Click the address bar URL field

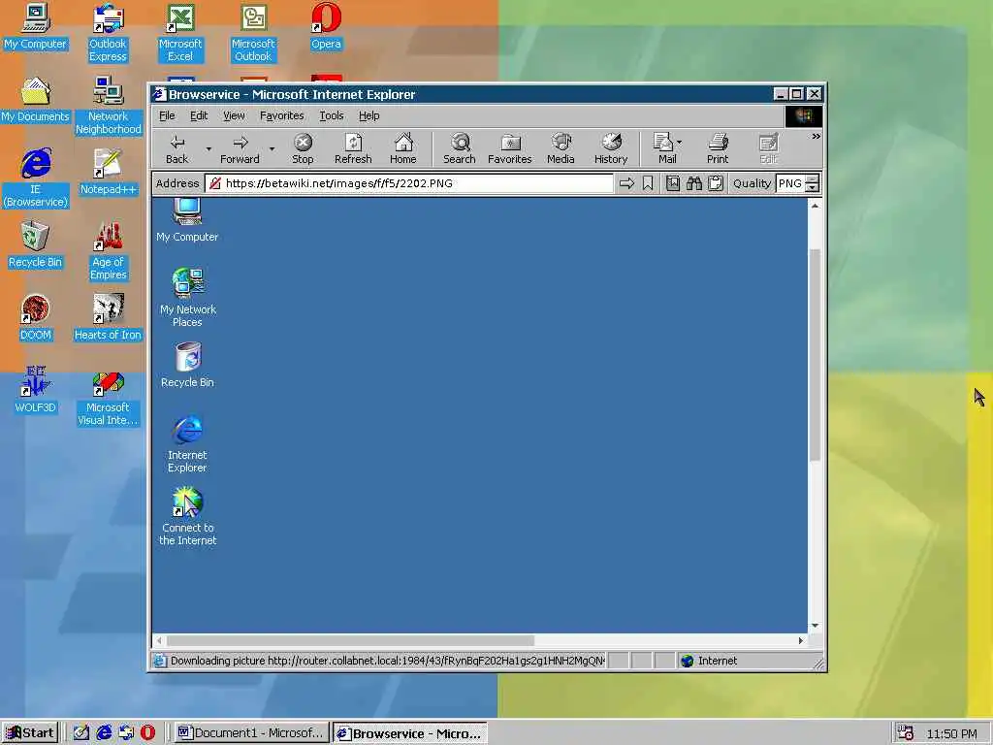click(408, 183)
